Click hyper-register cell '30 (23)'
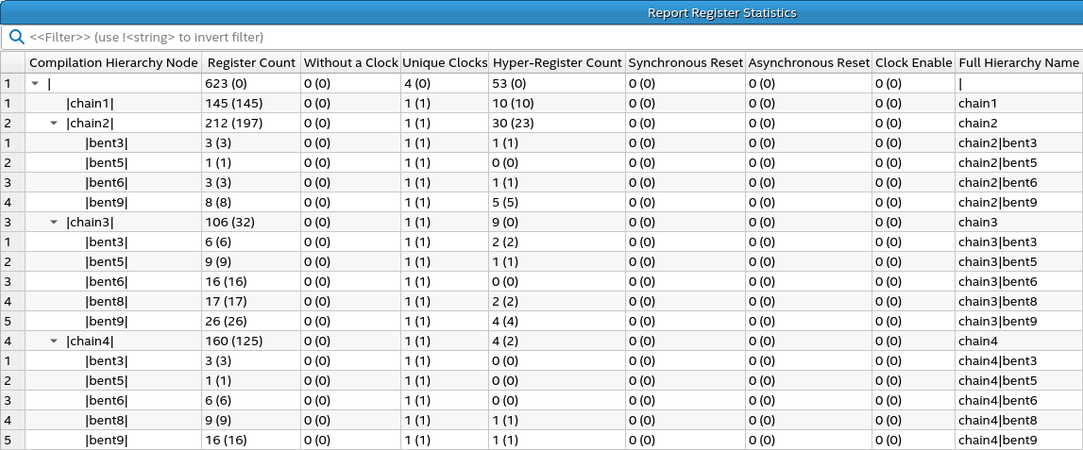The height and width of the screenshot is (450, 1083). click(x=514, y=124)
